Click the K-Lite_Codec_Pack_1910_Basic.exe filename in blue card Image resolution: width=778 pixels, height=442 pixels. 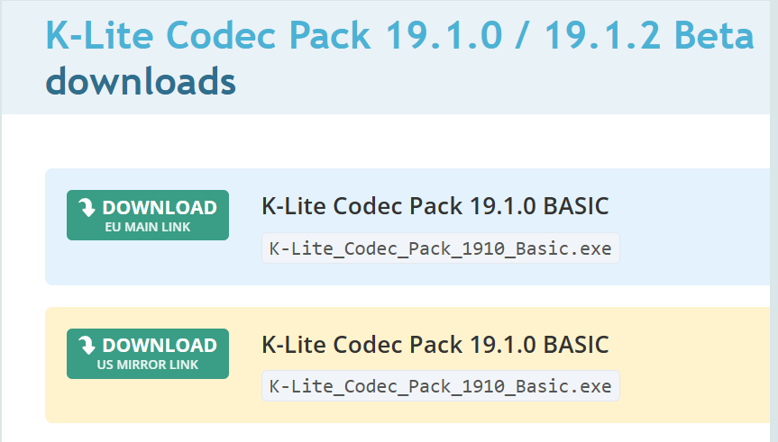point(441,248)
